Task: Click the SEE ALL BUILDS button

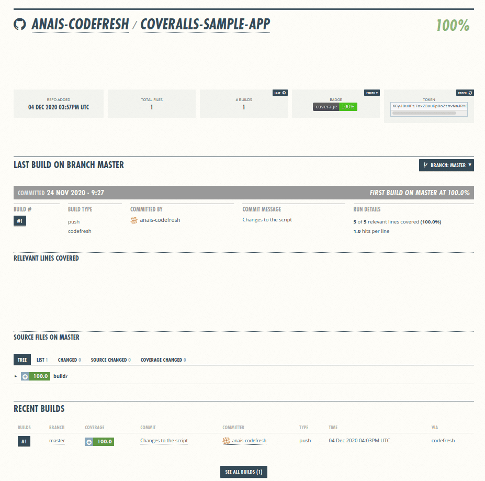Action: 243,472
